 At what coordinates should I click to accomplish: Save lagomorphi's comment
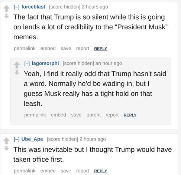[x=76, y=115]
